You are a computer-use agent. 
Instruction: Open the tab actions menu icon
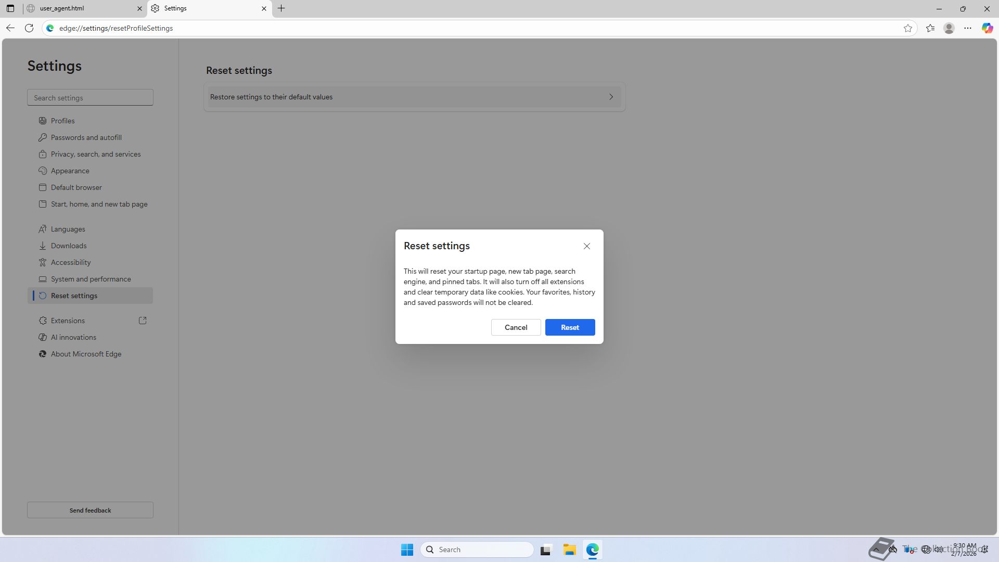point(10,8)
